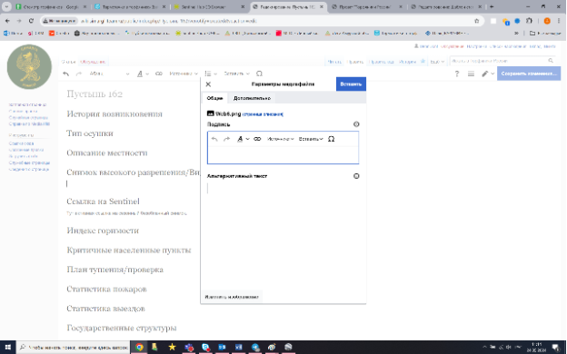Switch to the Общие tab
This screenshot has width=567, height=354.
214,98
